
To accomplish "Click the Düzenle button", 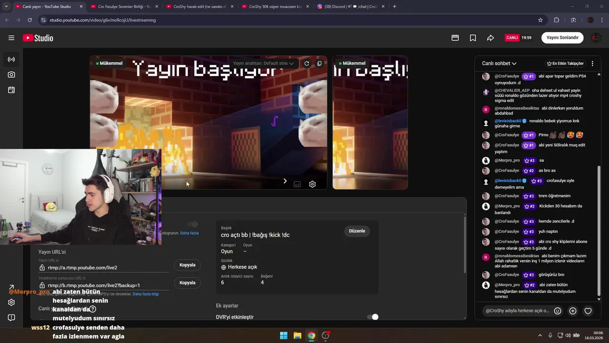I will pyautogui.click(x=357, y=231).
